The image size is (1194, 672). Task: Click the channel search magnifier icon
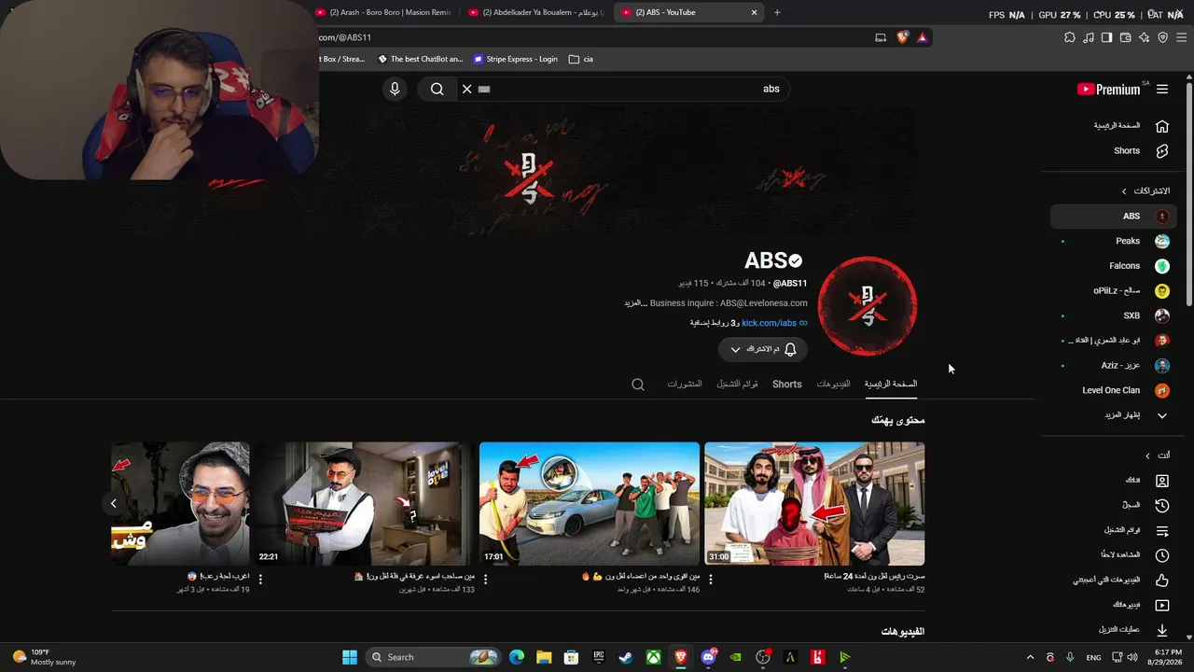coord(638,384)
